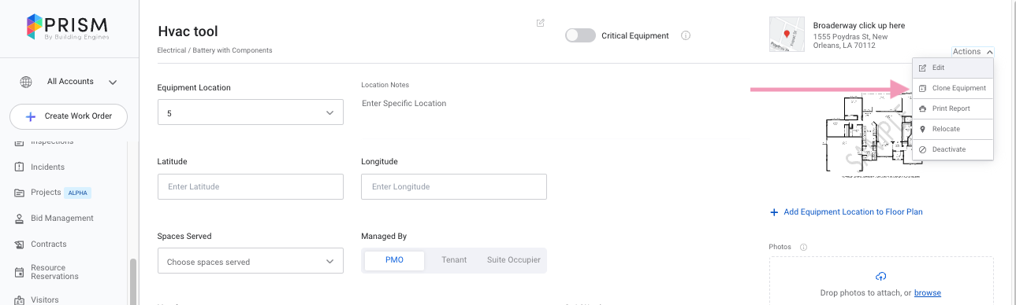Click the Create Work Order button
Image resolution: width=1016 pixels, height=305 pixels.
(69, 116)
